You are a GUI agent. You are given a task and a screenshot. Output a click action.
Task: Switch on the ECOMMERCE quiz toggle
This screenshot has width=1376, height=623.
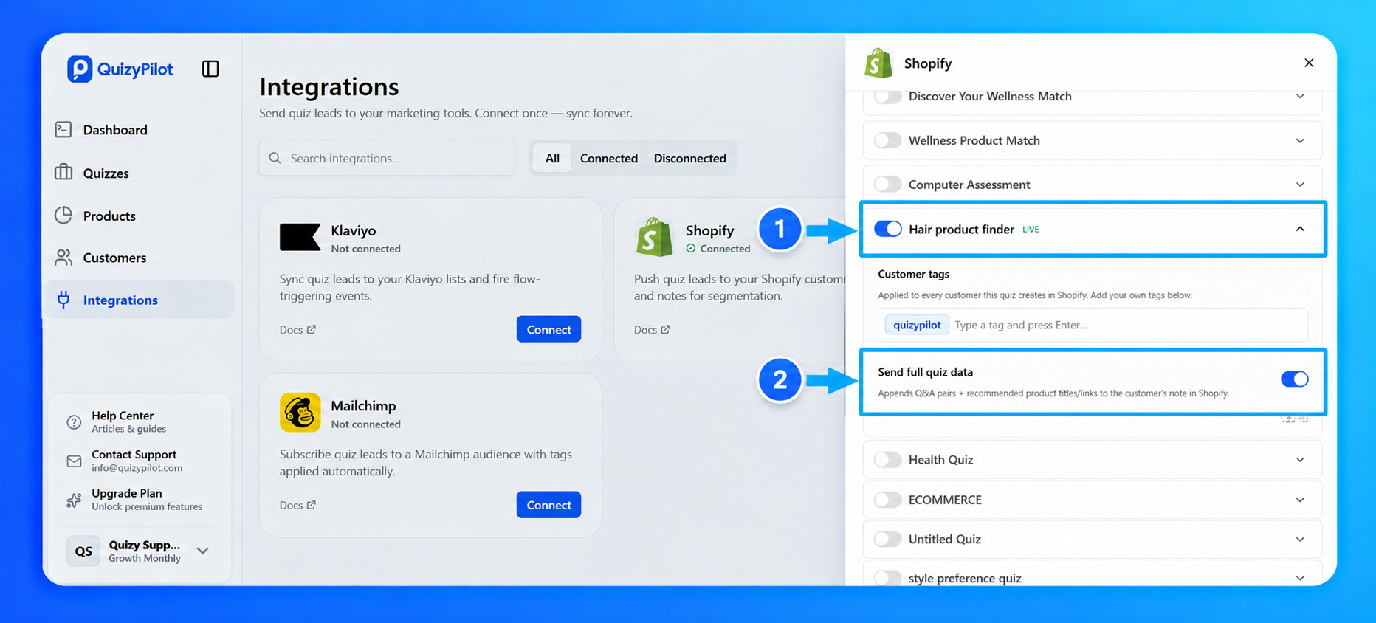[x=888, y=500]
